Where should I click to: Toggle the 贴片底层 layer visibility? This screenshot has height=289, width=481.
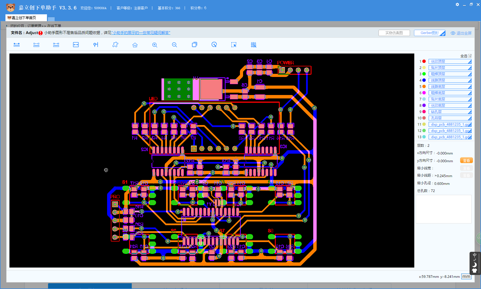[x=450, y=99]
